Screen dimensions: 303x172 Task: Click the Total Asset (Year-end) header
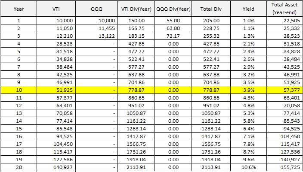pos(284,9)
